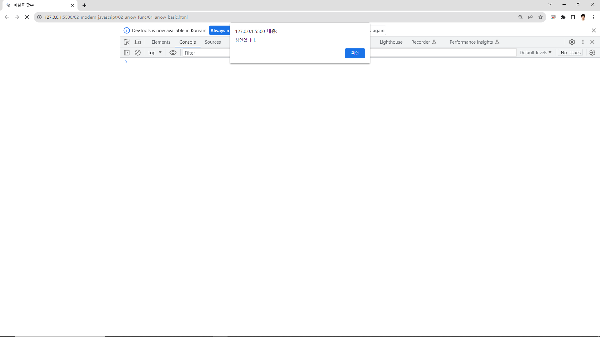Open Chrome side panel icon
Screen dimensions: 600x337
coord(573,17)
